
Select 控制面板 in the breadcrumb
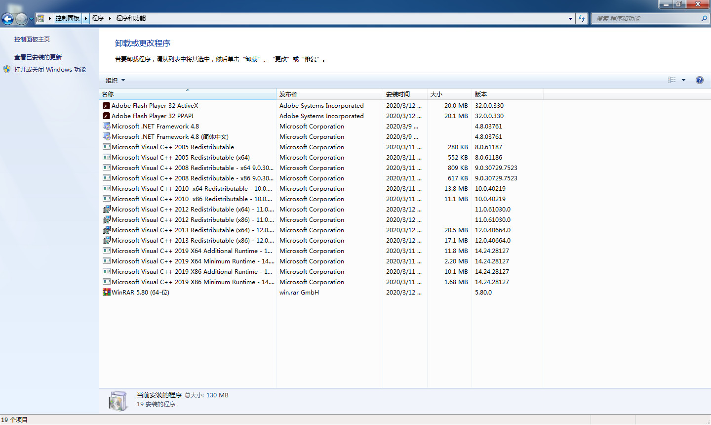coord(68,18)
